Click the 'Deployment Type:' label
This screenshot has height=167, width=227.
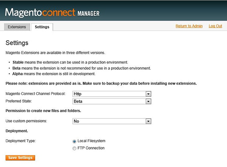[x=21, y=141]
